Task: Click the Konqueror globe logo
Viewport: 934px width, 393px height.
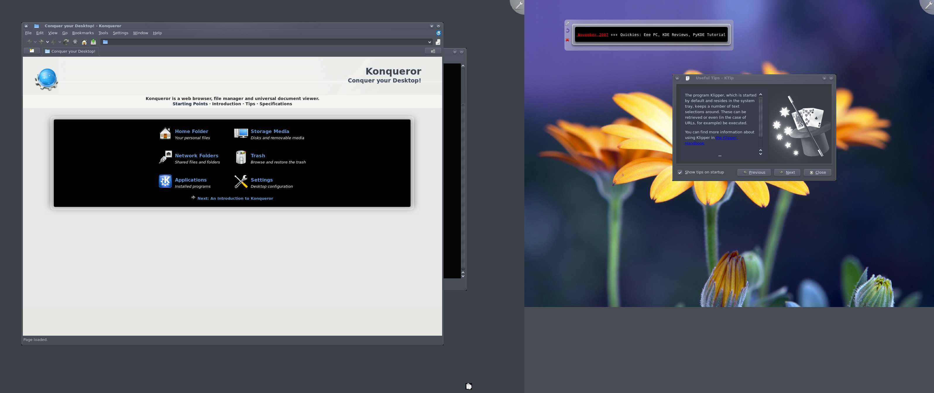Action: (47, 79)
